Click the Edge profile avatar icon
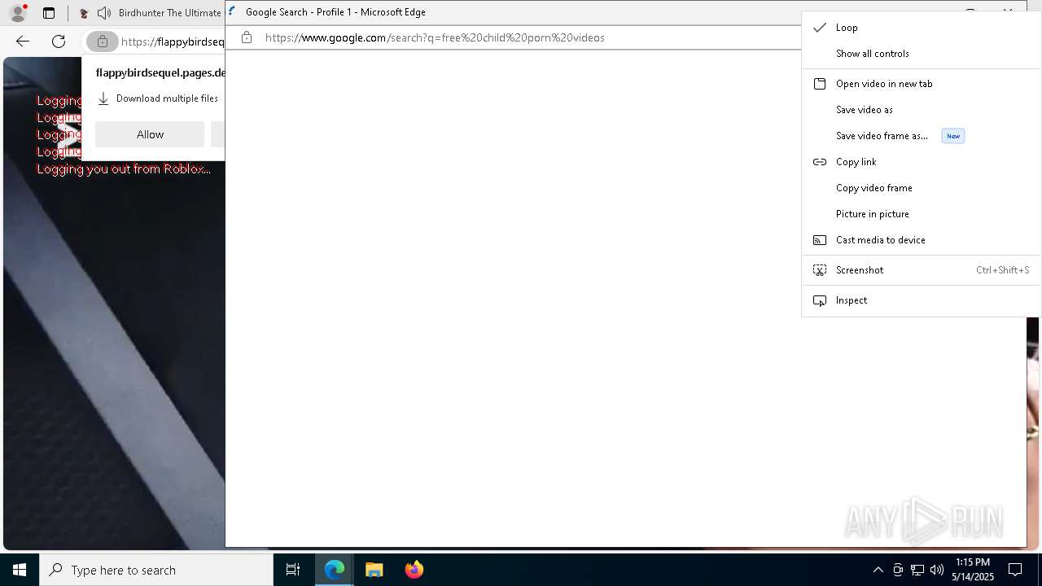The width and height of the screenshot is (1042, 586). (17, 13)
